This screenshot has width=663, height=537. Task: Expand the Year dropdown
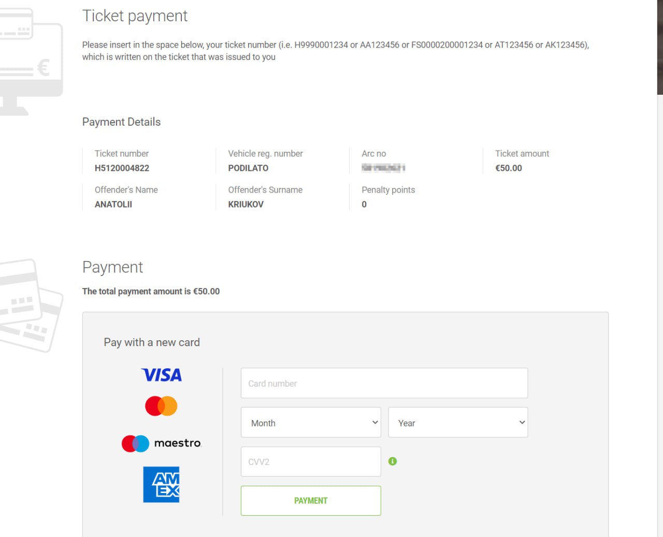coord(458,423)
